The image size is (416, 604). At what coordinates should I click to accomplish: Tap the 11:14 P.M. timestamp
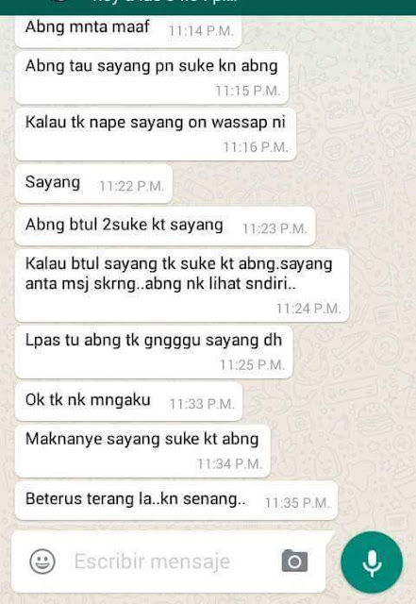[201, 30]
